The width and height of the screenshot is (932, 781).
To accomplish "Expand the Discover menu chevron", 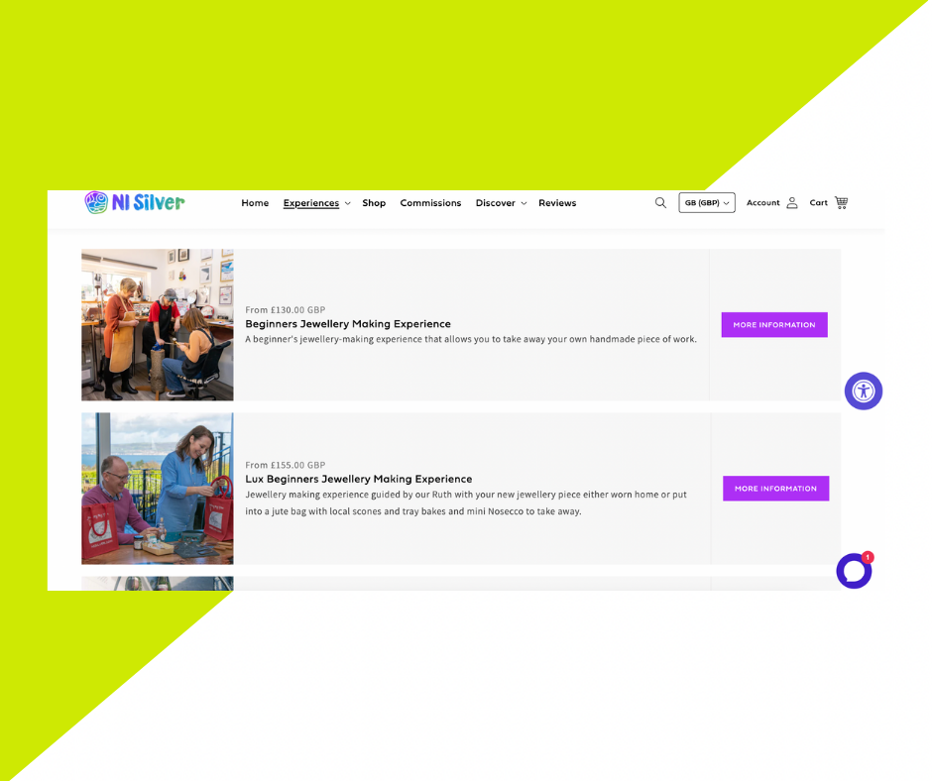I will click(x=524, y=203).
